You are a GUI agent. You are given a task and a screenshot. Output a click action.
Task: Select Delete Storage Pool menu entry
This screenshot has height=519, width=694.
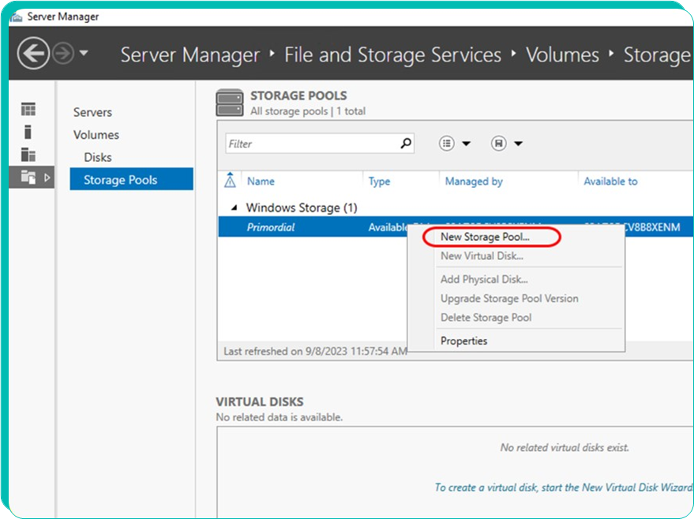(x=486, y=318)
